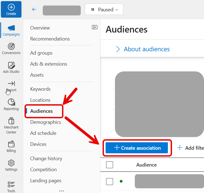Go to the Overview page

click(x=40, y=28)
